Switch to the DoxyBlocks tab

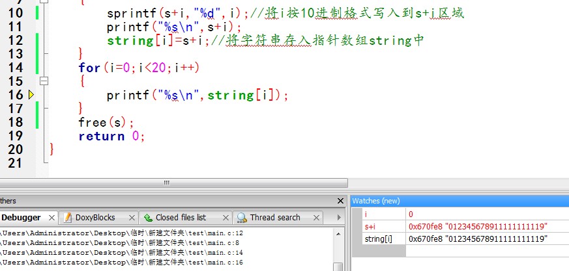(95, 218)
